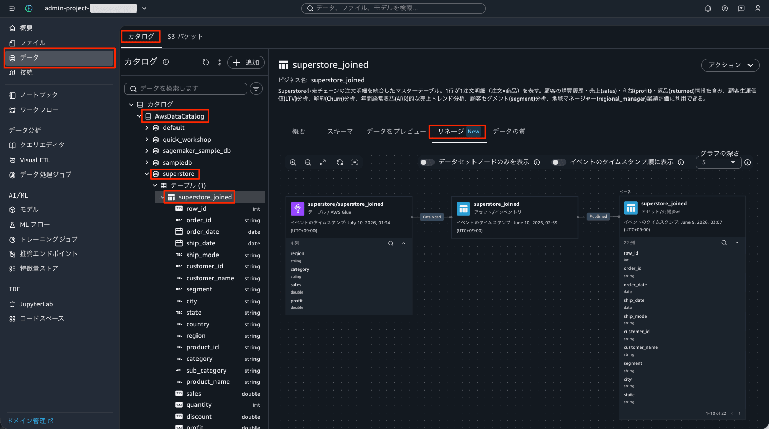Show info for dataset nodes only toggle
Viewport: 769px width, 429px height.
pyautogui.click(x=537, y=162)
